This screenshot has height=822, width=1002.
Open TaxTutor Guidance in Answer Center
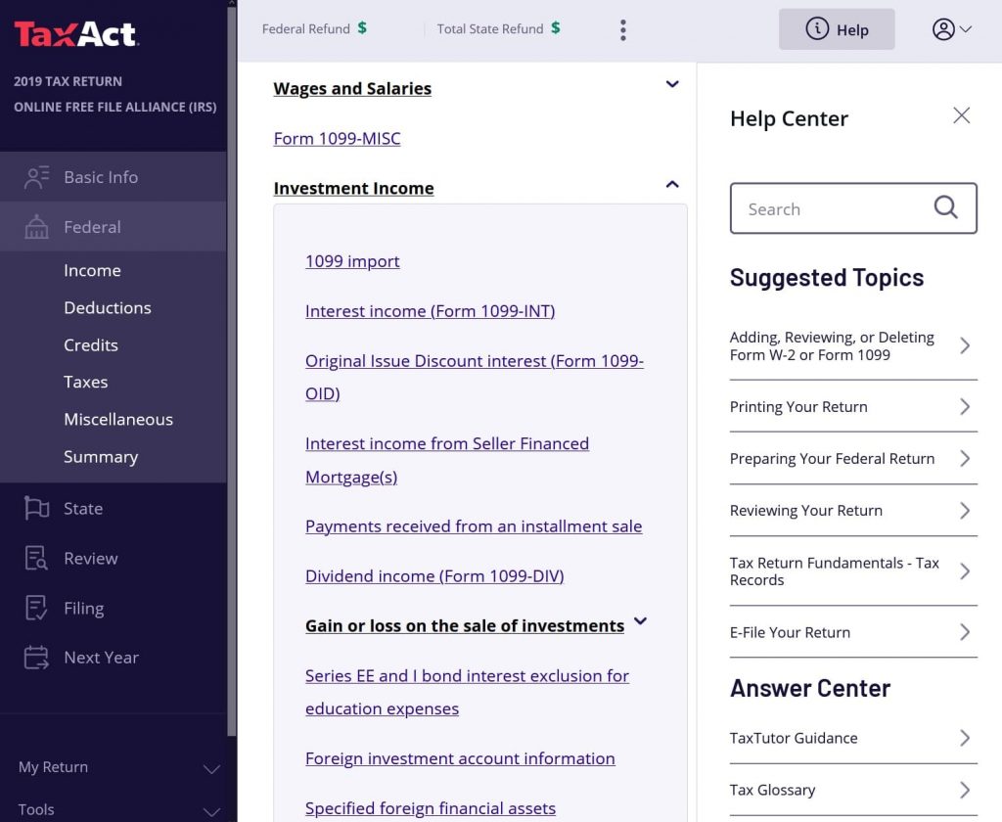pos(853,738)
